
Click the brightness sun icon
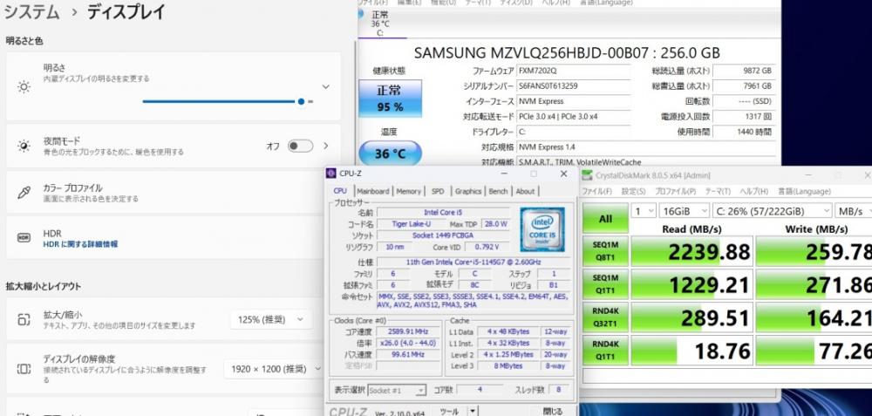24,86
